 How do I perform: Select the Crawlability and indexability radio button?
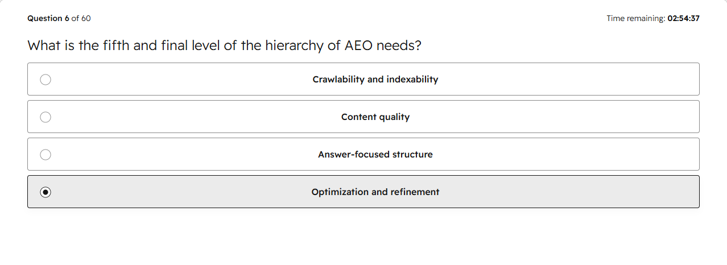point(46,80)
